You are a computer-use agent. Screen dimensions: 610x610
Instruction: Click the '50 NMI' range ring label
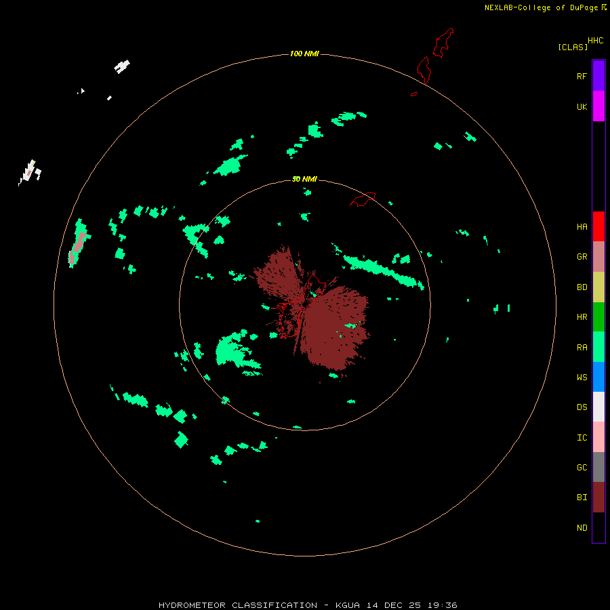click(x=304, y=179)
